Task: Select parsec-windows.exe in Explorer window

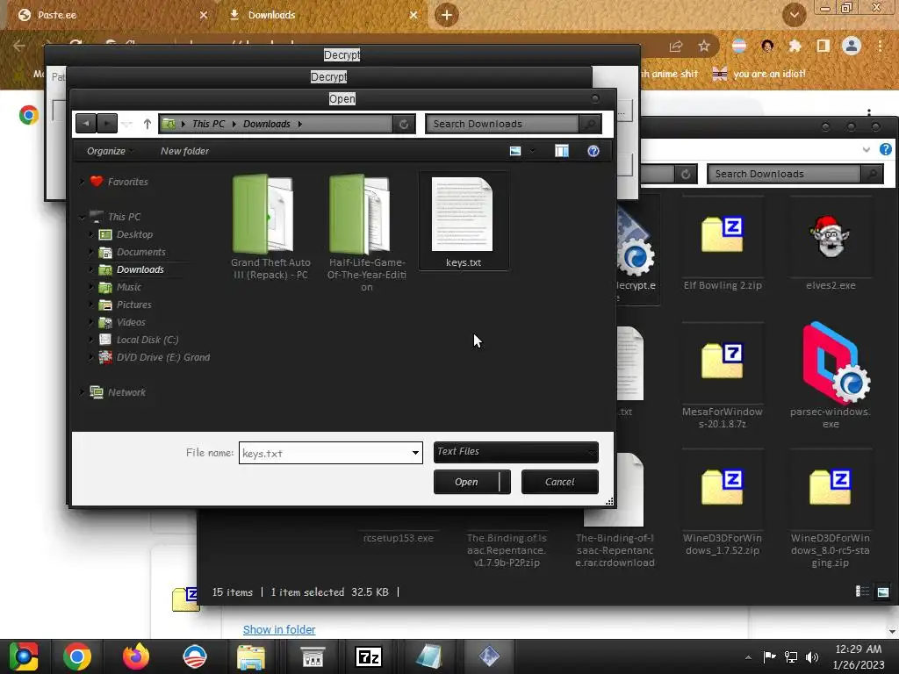Action: click(831, 377)
